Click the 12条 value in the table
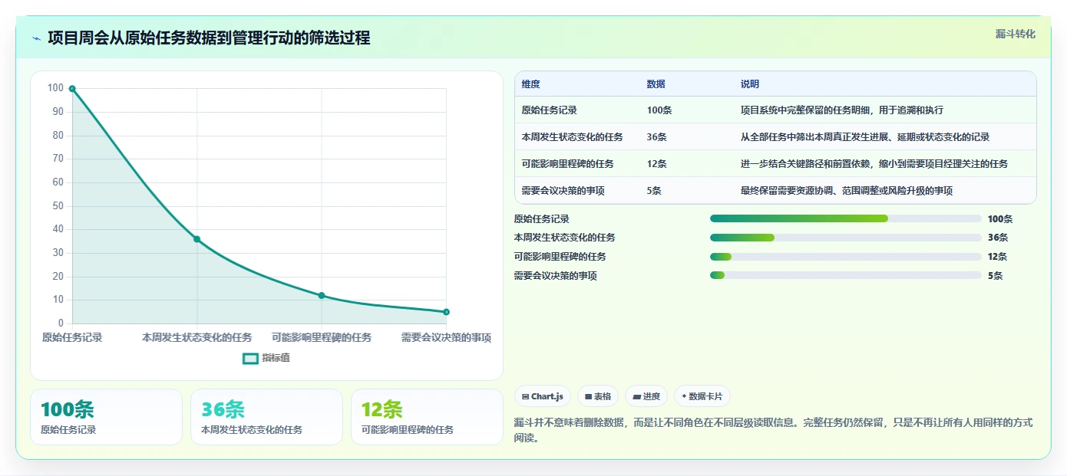1067x476 pixels. pos(656,164)
